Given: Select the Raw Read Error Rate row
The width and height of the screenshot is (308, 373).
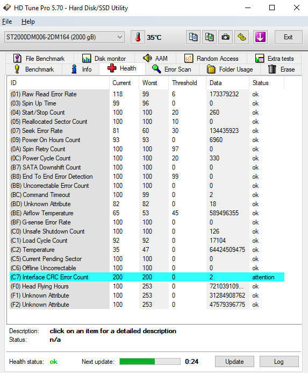Looking at the screenshot, I should 147,94.
